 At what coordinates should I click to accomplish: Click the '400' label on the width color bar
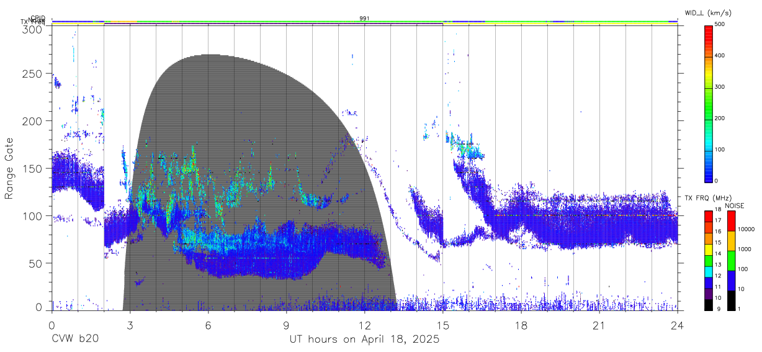click(720, 56)
